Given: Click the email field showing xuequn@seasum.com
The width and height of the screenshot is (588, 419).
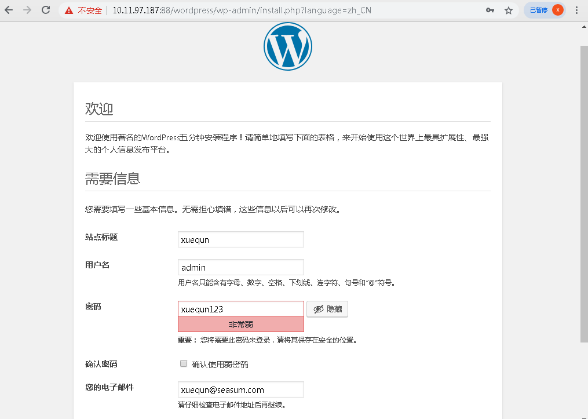Looking at the screenshot, I should [240, 389].
